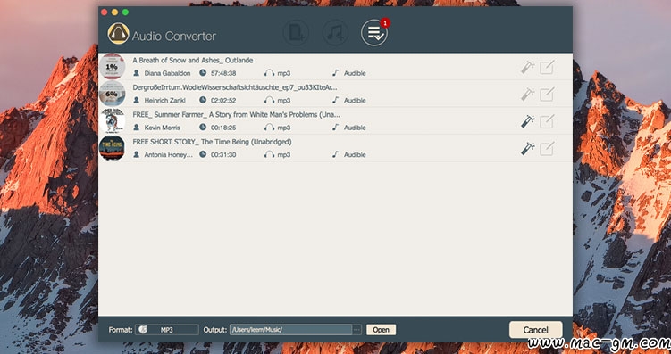Click the Output path field /Users/leem/Music/
This screenshot has height=354, width=671.
pyautogui.click(x=290, y=330)
